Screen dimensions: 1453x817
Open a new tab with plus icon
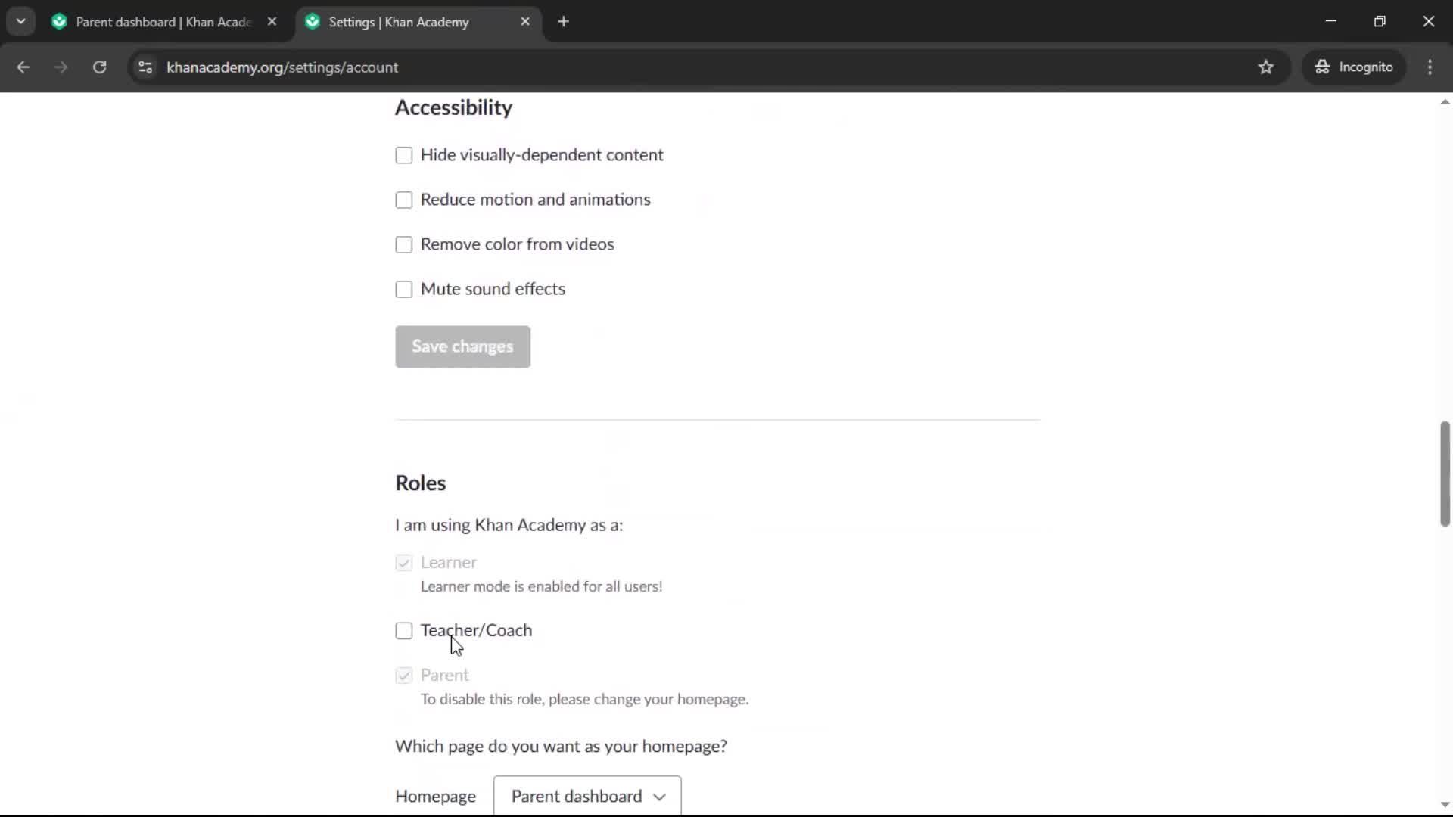coord(563,22)
